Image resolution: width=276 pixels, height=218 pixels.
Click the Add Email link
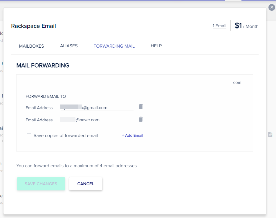(134, 135)
